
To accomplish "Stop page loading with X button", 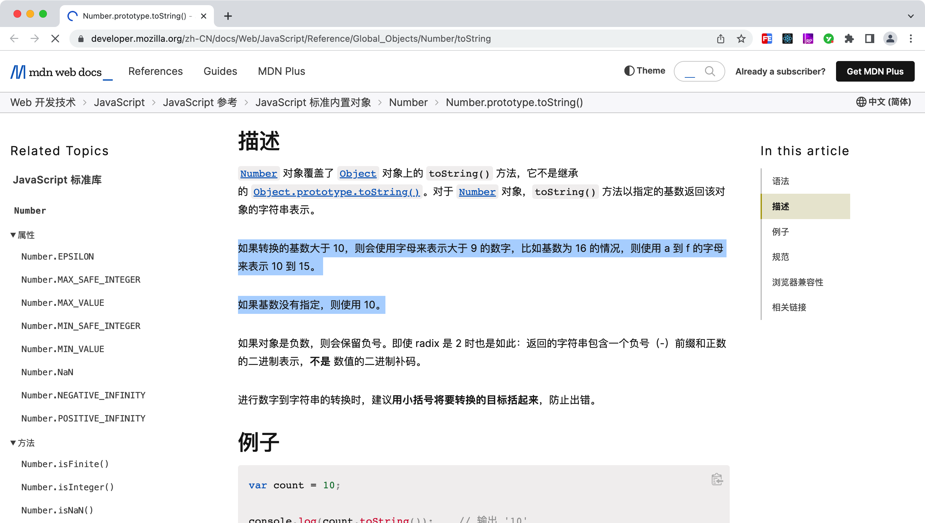I will click(x=55, y=39).
